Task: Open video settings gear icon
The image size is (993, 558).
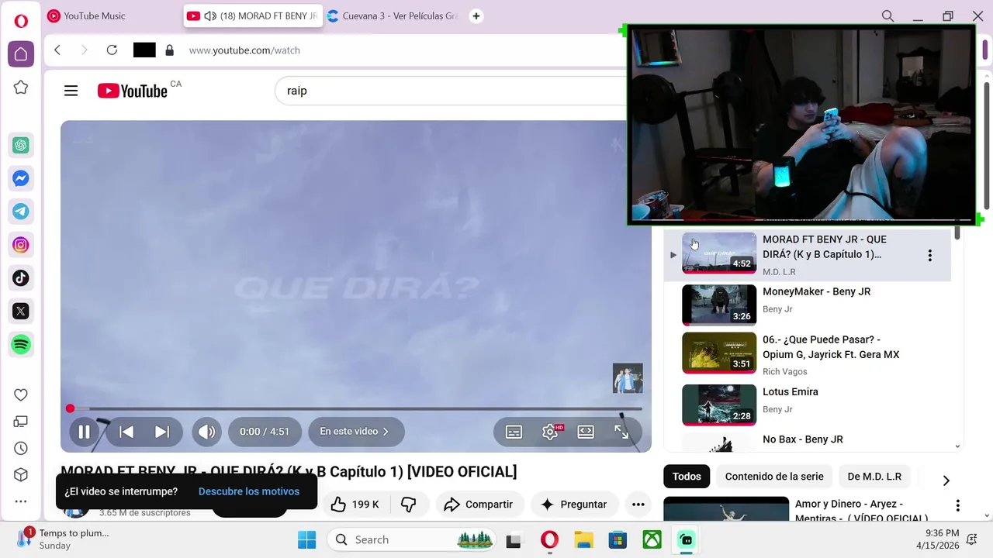Action: click(551, 432)
